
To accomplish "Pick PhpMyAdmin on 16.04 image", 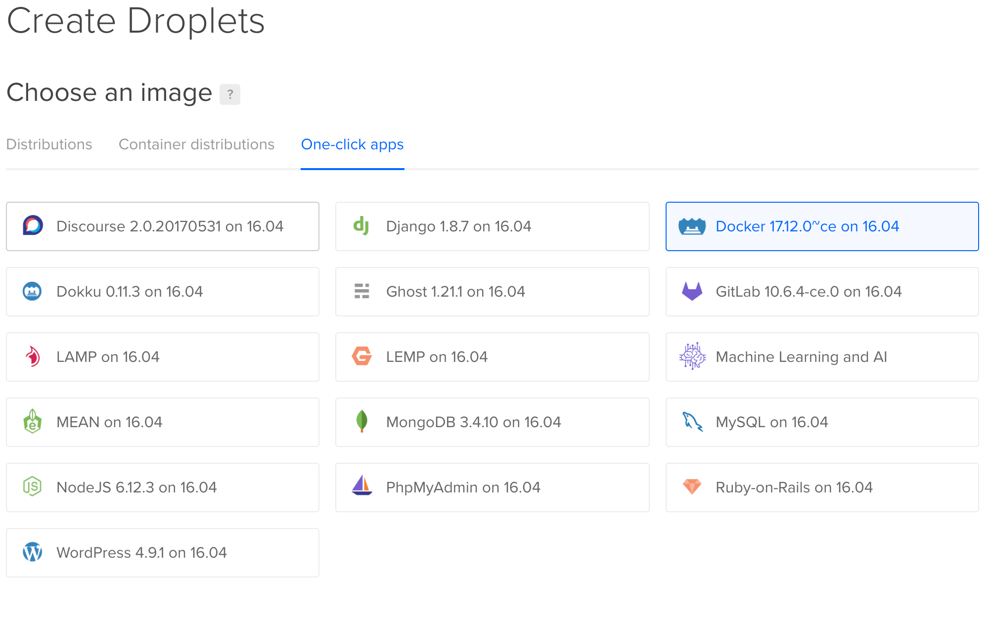I will [492, 487].
